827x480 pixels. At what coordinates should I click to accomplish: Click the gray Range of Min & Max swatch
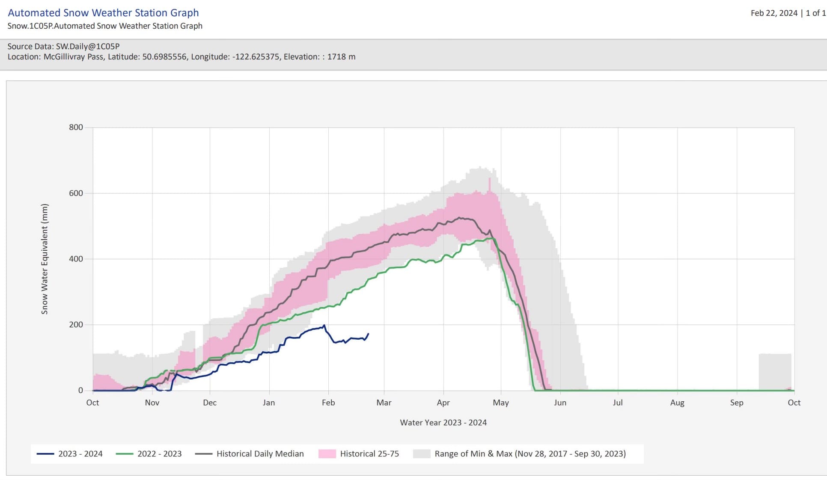coord(421,454)
